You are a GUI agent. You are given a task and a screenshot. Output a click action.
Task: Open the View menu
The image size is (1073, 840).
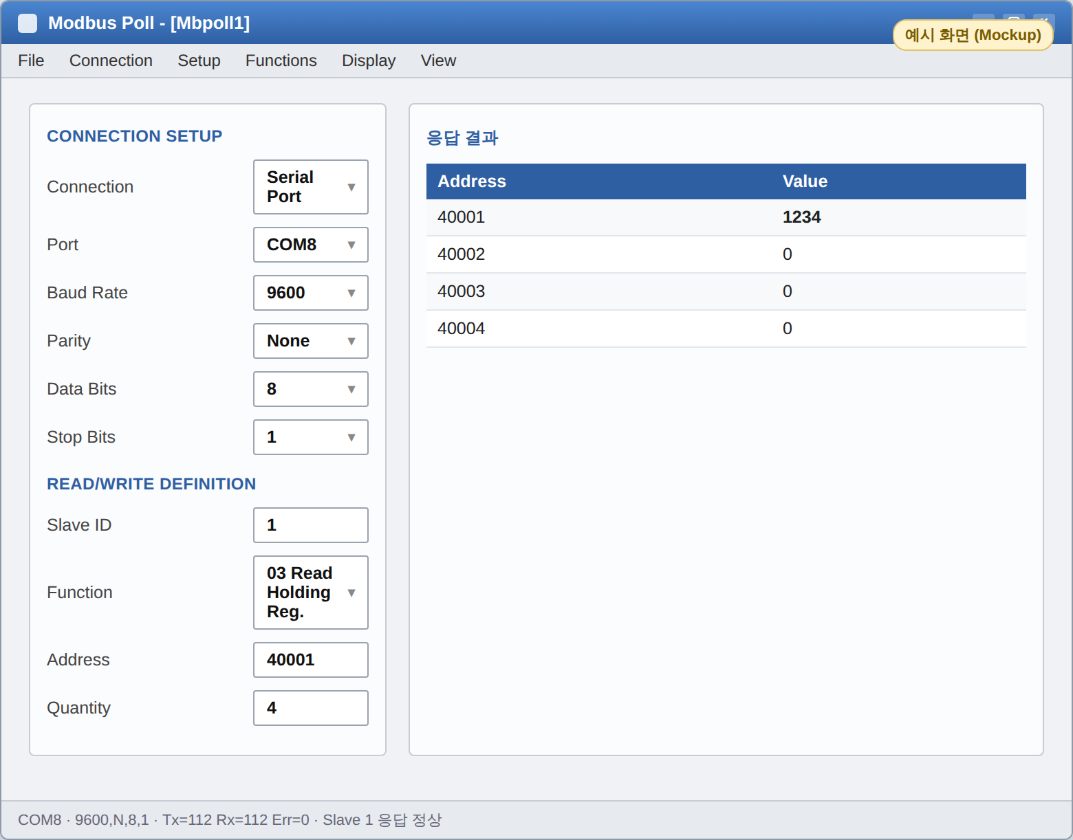(438, 60)
